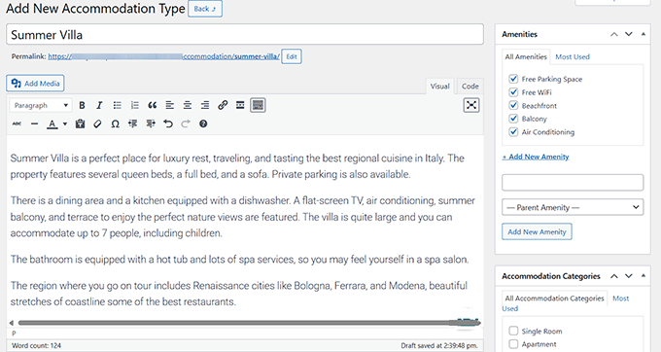Image resolution: width=661 pixels, height=352 pixels.
Task: Open the Paragraph format dropdown
Action: pos(41,105)
